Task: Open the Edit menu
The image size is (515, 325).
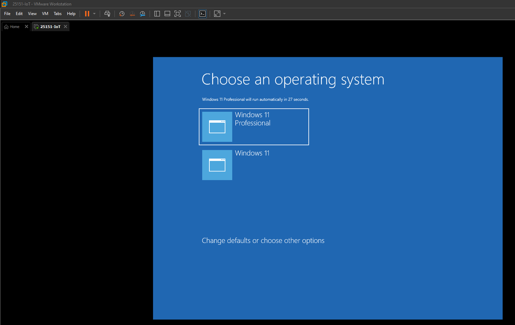Action: tap(19, 13)
